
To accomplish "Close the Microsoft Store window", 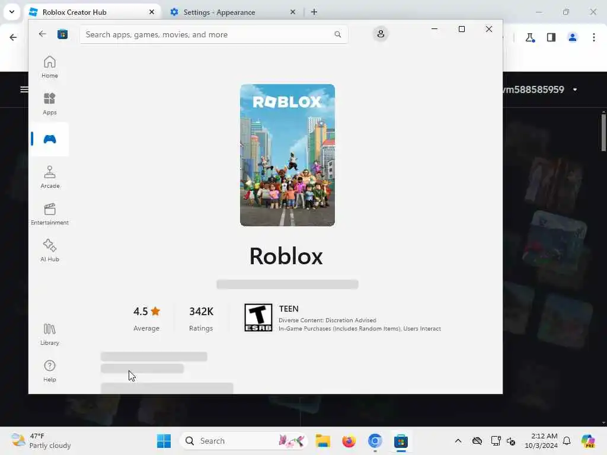I will (x=489, y=29).
